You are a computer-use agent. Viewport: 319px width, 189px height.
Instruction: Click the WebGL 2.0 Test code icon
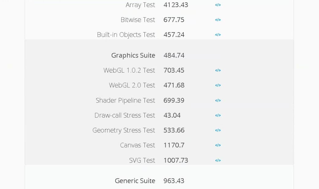pos(218,85)
